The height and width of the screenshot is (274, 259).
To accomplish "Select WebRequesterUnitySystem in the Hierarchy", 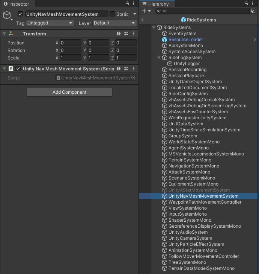I will pos(197,118).
